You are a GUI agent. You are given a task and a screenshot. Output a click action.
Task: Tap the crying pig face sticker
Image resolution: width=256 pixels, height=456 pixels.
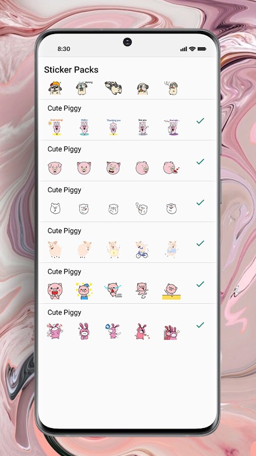(113, 168)
